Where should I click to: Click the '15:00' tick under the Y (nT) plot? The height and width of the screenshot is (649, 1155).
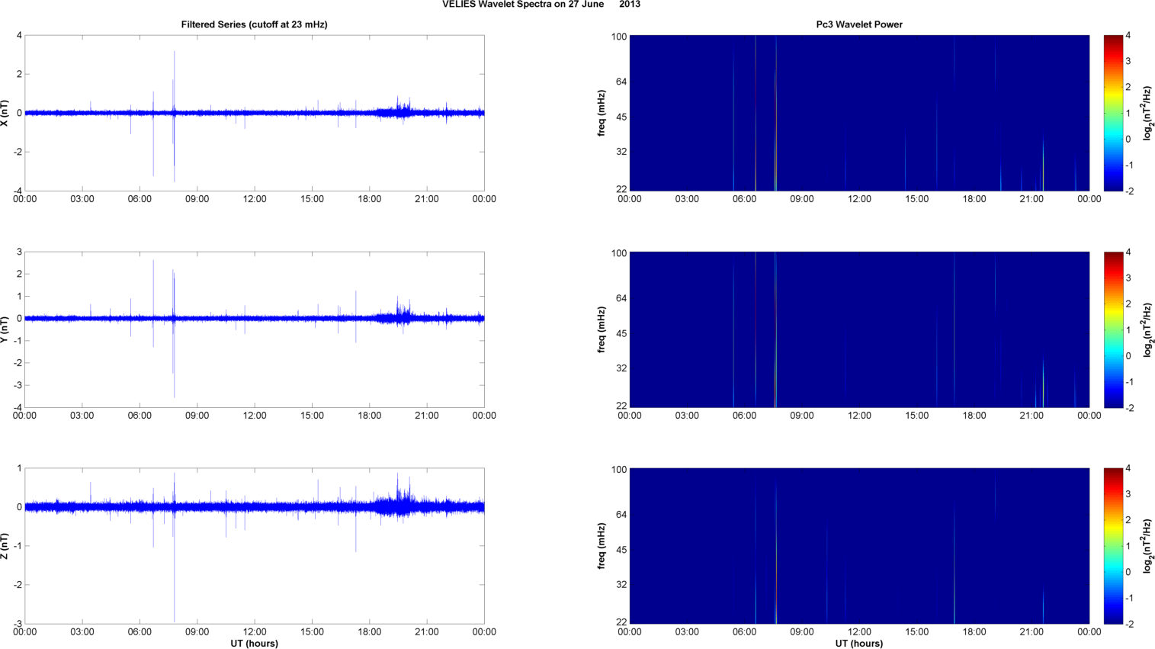pyautogui.click(x=312, y=416)
